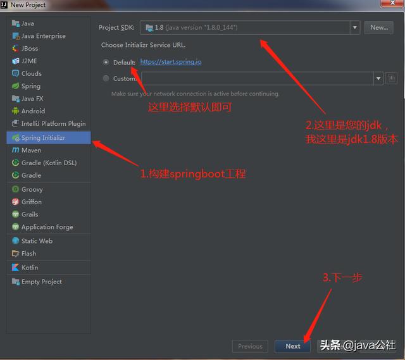Click the IntelliJ logo in title bar
Viewport: 405px width, 360px height.
click(x=4, y=4)
